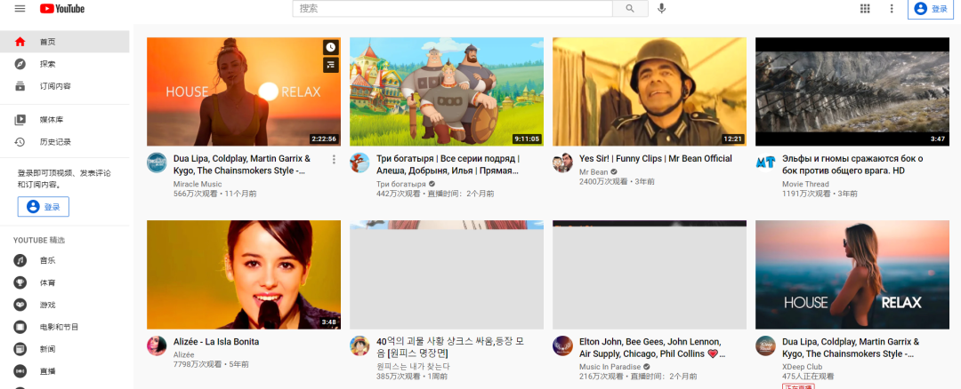Click the YouTube logo
The height and width of the screenshot is (389, 961).
(62, 9)
